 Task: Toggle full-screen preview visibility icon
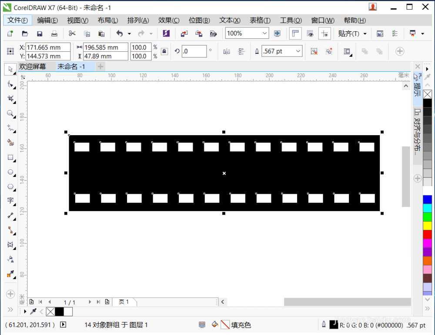311,33
